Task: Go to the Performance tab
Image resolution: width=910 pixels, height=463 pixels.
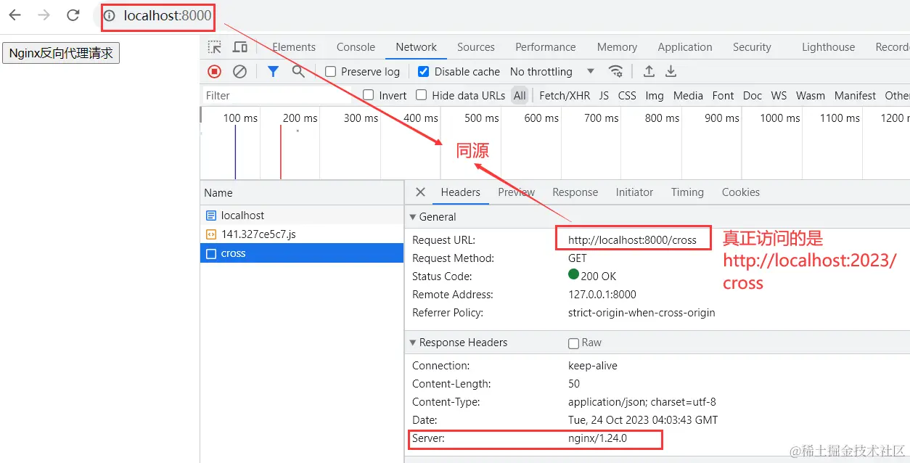Action: pyautogui.click(x=546, y=47)
